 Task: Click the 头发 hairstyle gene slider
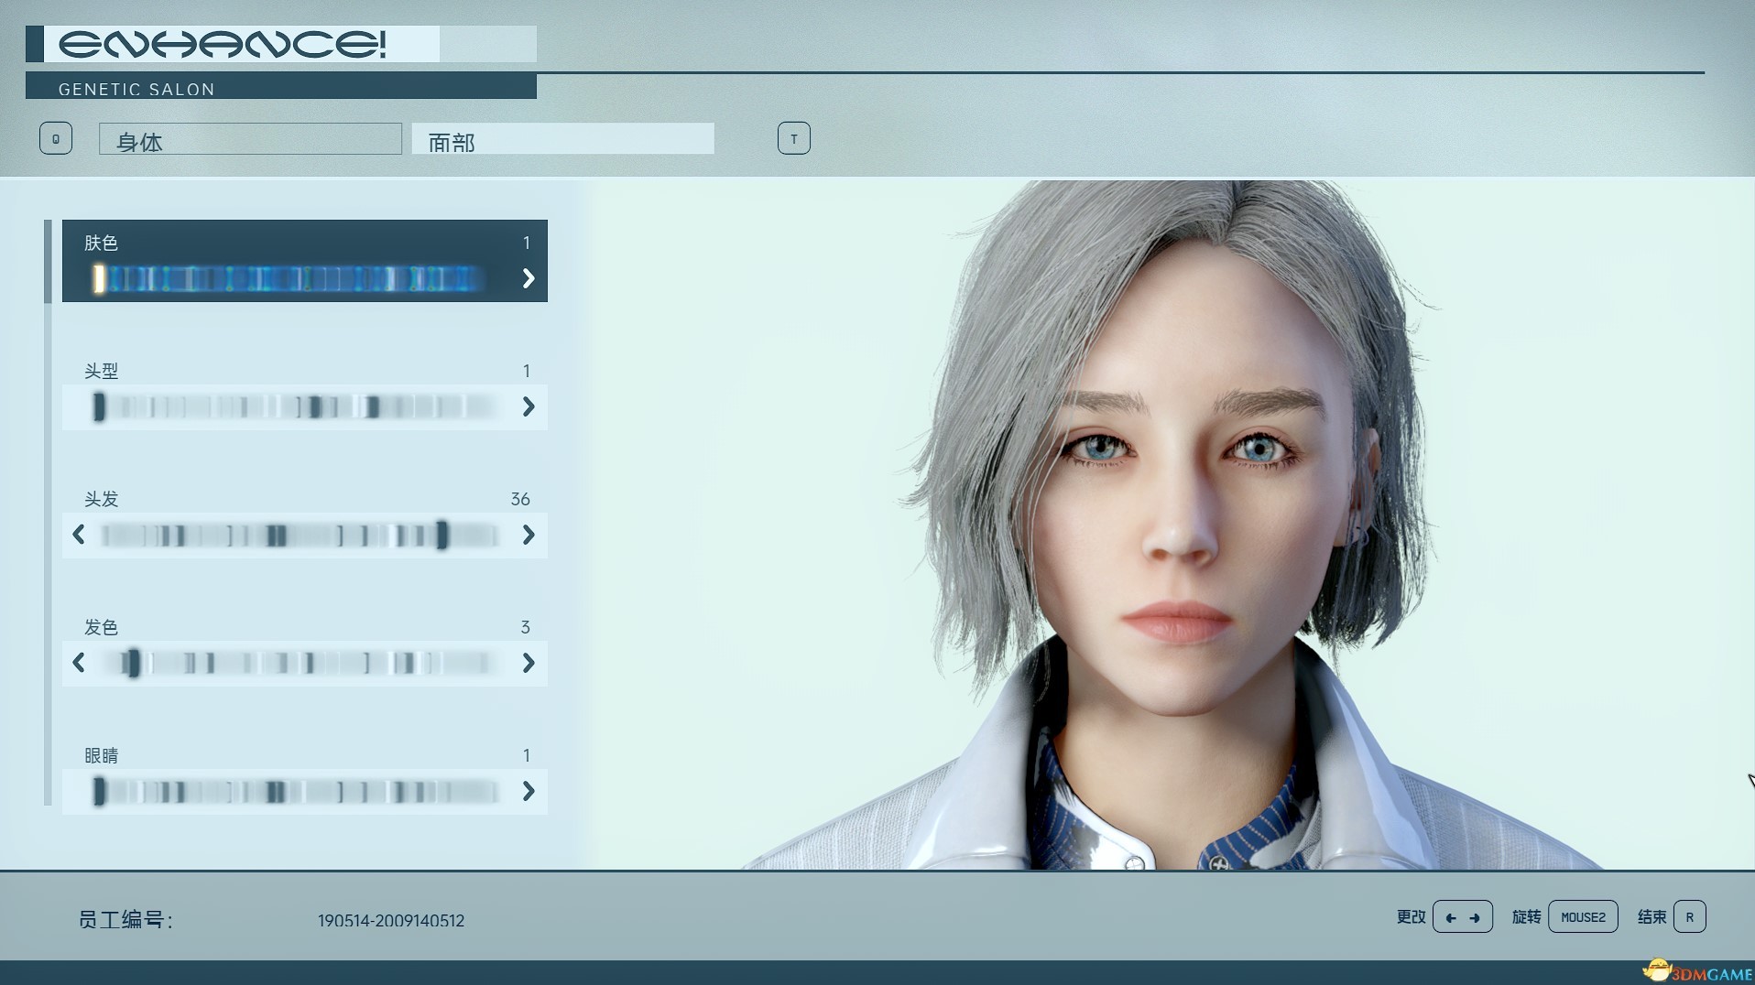pos(299,535)
